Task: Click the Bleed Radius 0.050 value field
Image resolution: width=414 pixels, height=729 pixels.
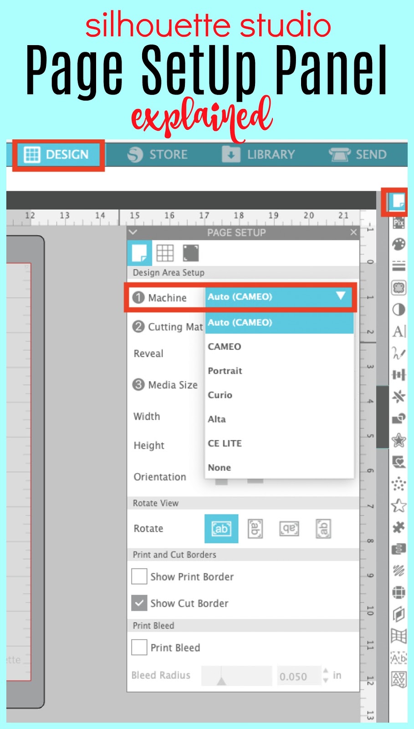Action: [298, 676]
